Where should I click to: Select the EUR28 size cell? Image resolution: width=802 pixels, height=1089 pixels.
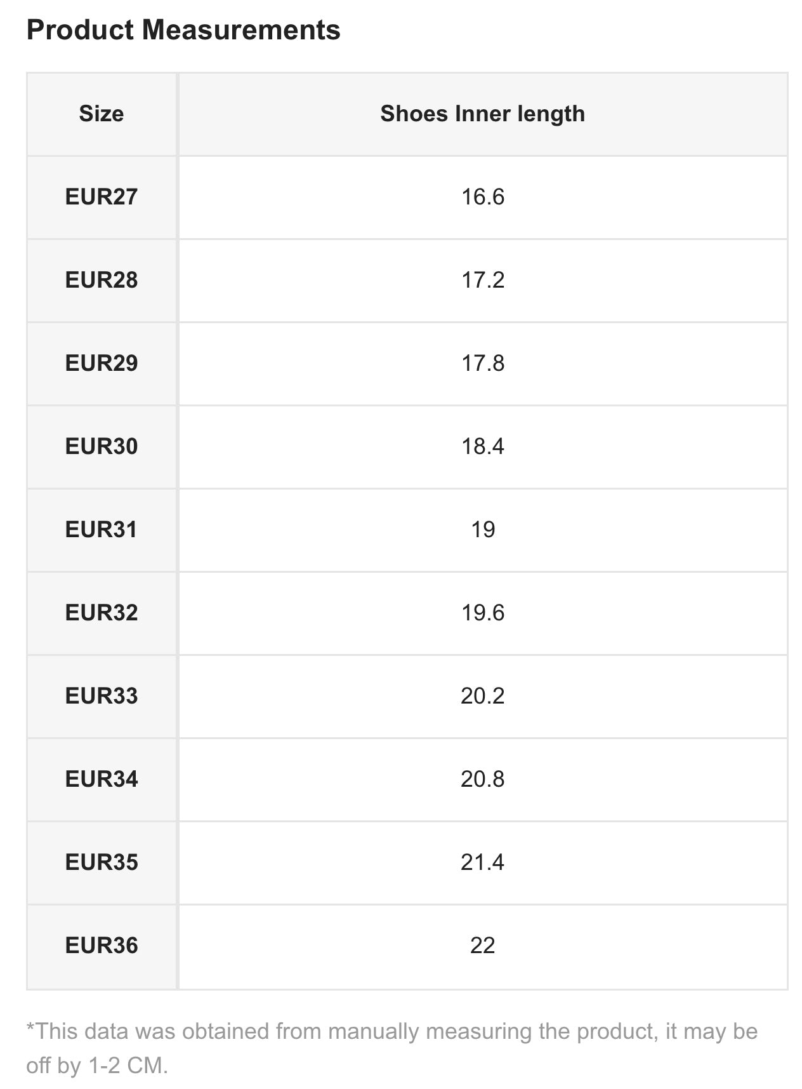click(102, 280)
